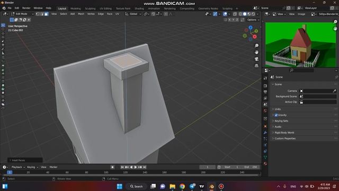Select vertex select mode

click(x=38, y=14)
